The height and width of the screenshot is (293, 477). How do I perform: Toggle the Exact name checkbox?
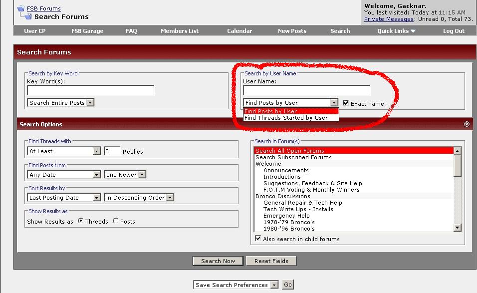tap(346, 103)
